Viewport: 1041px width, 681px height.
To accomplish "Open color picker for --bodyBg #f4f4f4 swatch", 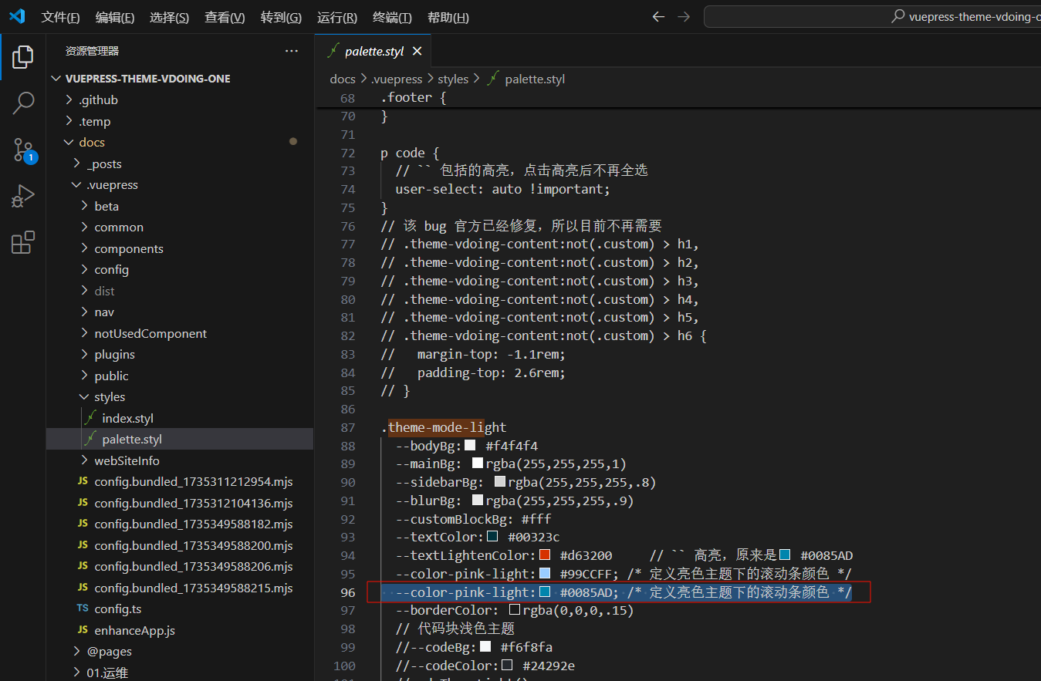I will point(470,445).
